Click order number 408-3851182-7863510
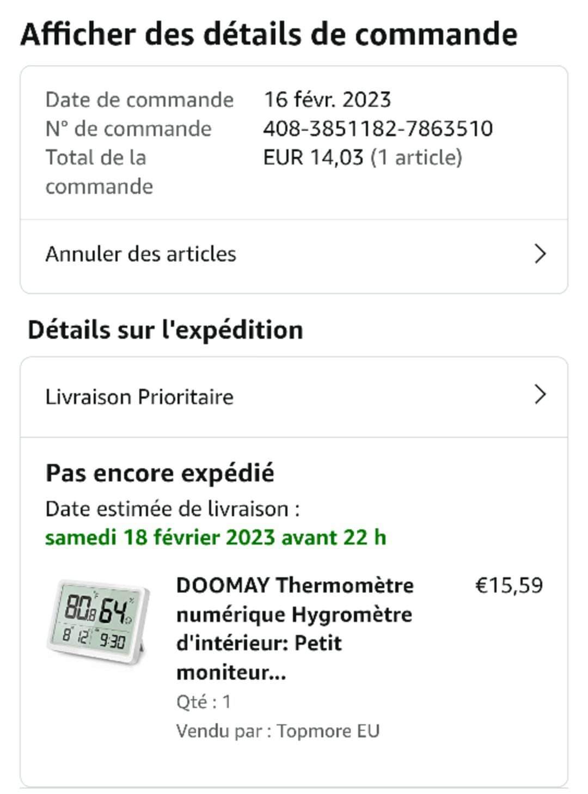The image size is (588, 794). (x=377, y=129)
